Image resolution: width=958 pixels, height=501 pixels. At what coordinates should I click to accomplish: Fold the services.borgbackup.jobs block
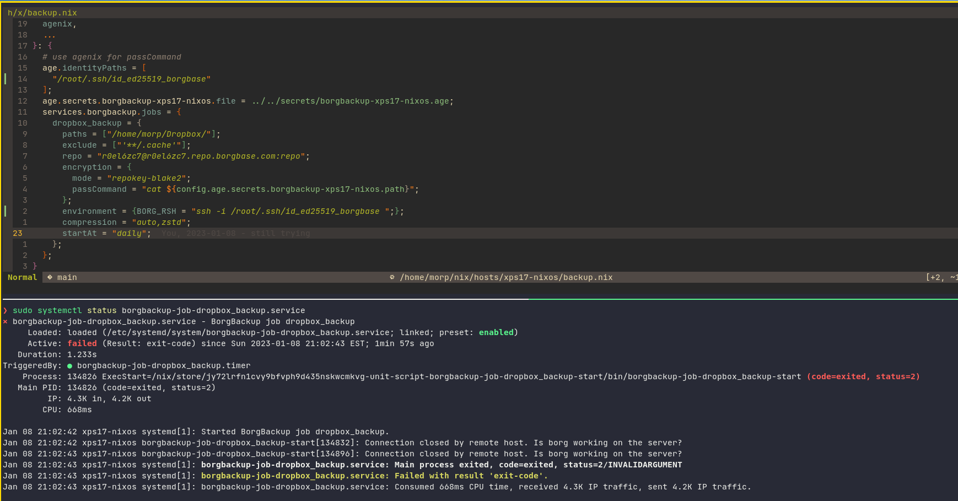(179, 112)
